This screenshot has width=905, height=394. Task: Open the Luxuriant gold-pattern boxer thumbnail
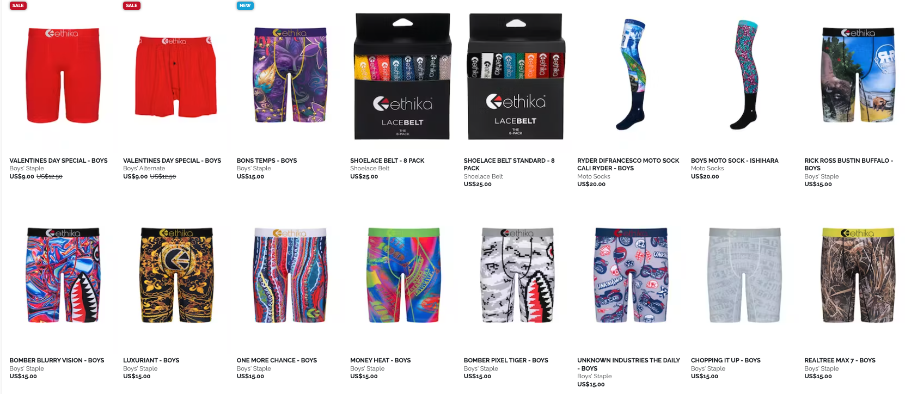point(176,275)
